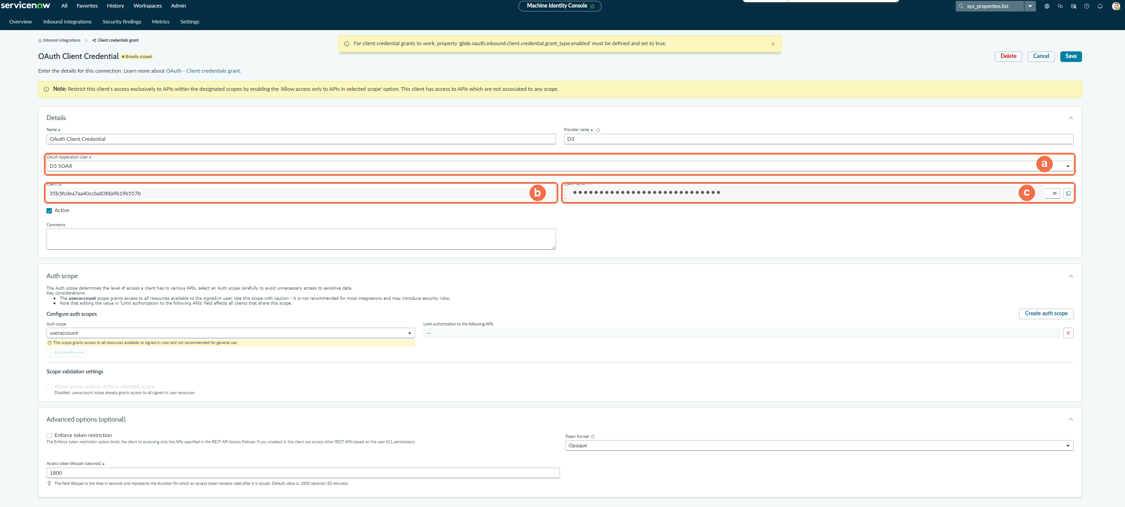Click into the Comments text area
The image size is (1125, 507).
(x=301, y=239)
